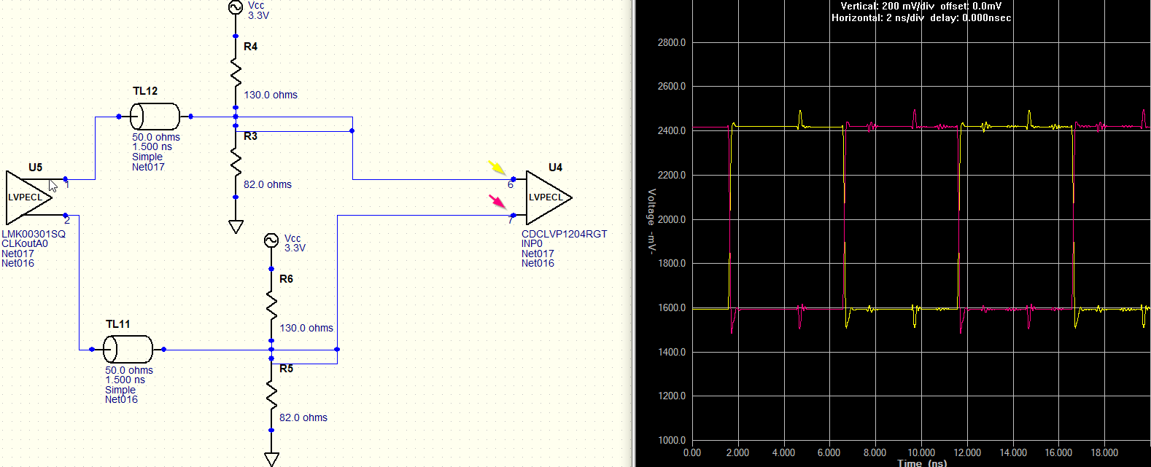Click the Time (ns) axis label

[922, 463]
